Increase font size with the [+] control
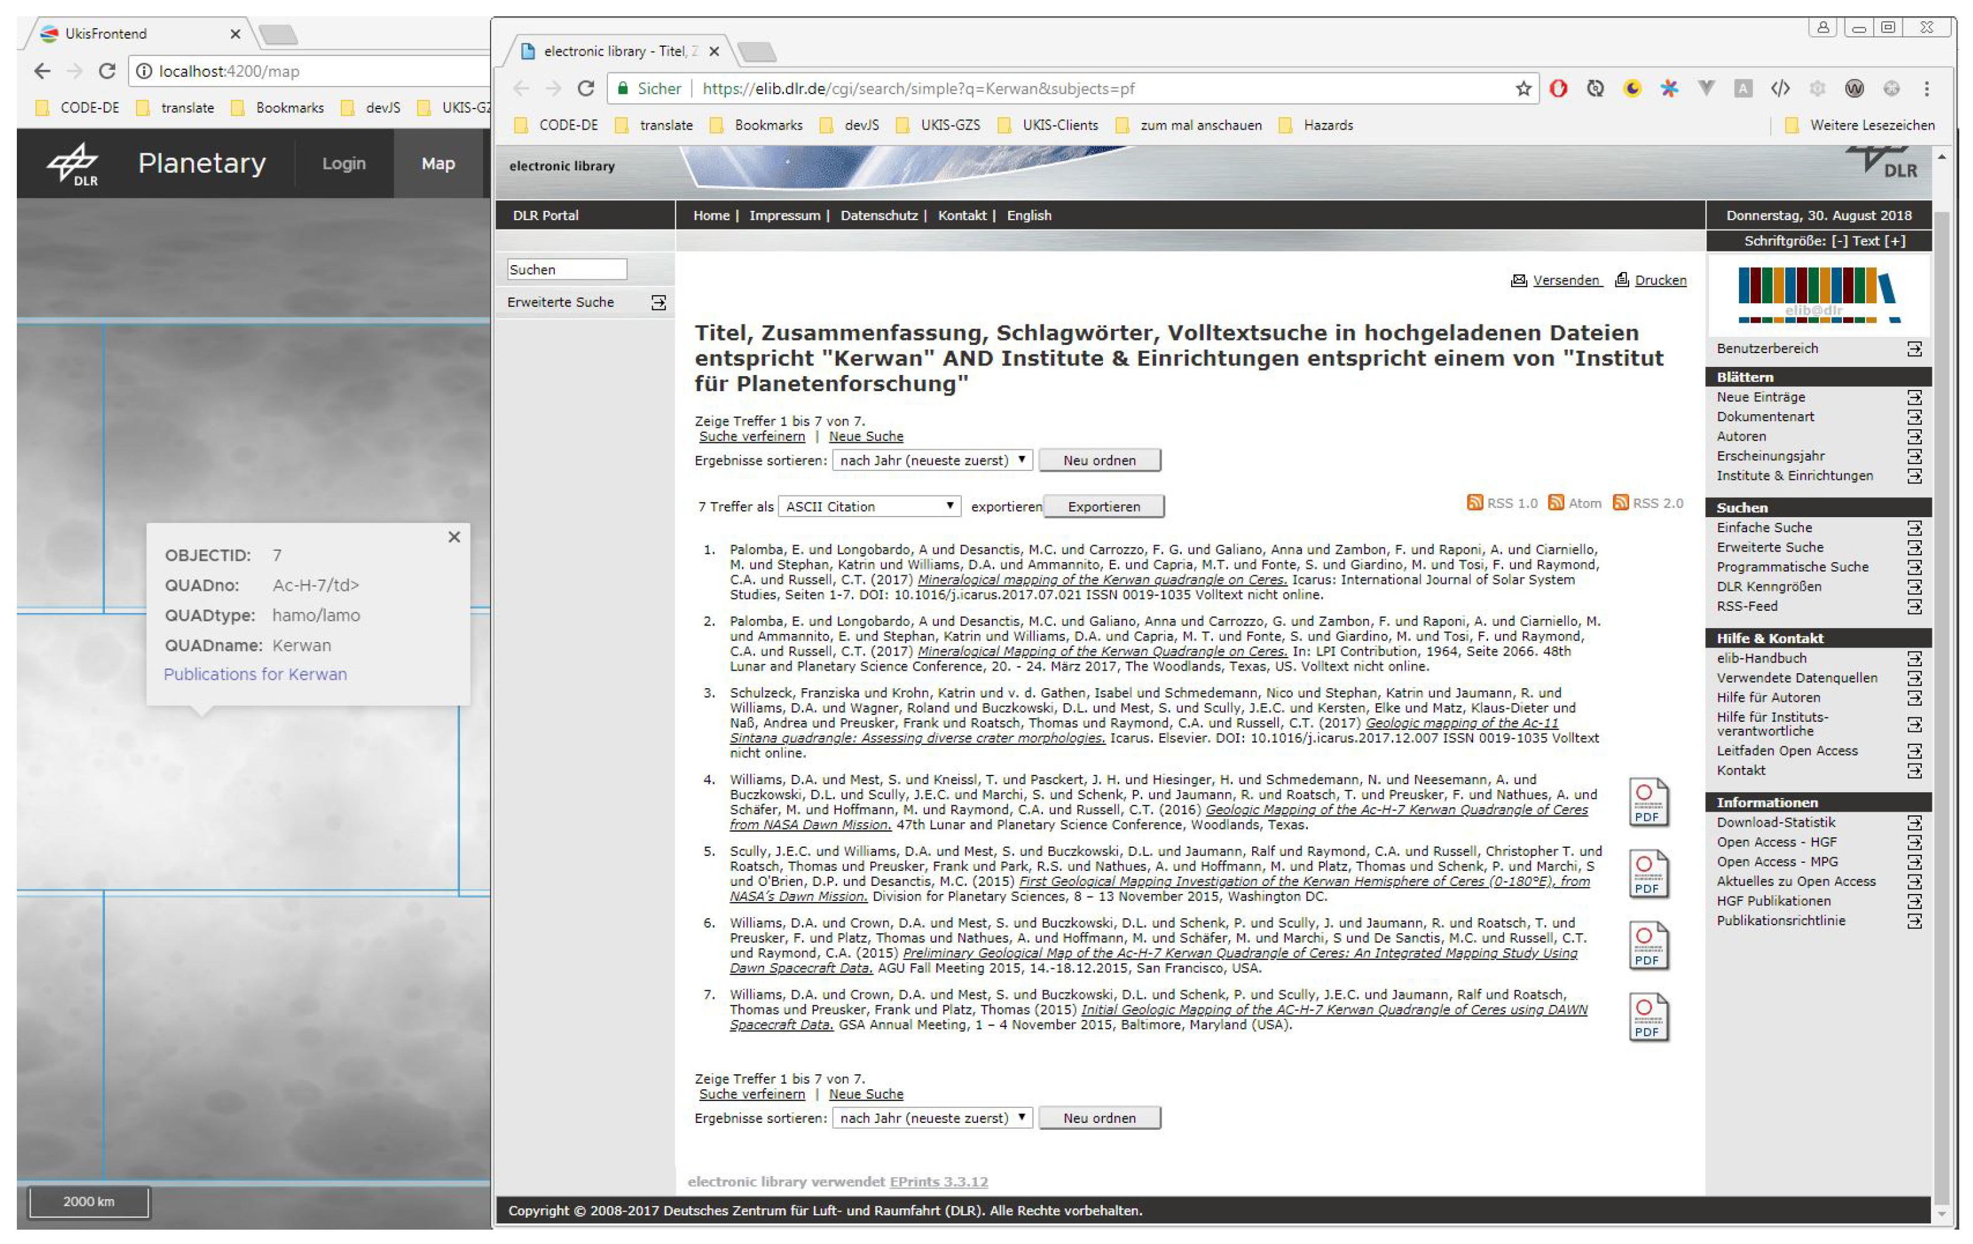 1895,241
